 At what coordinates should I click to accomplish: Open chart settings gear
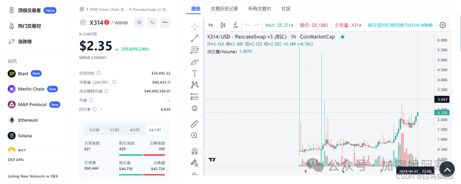coord(443,25)
